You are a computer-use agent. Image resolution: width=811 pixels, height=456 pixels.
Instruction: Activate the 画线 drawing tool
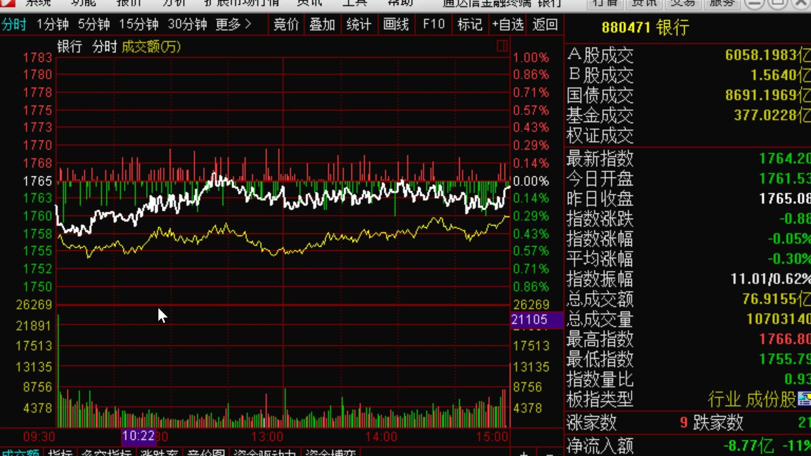[x=396, y=24]
